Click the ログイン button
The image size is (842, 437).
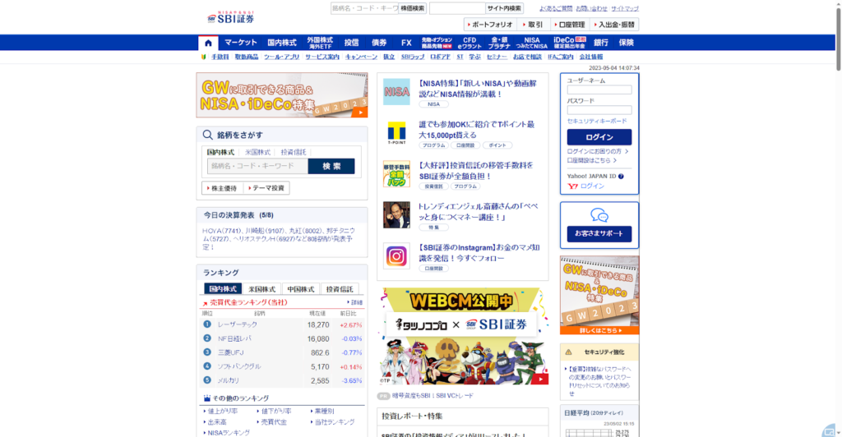point(599,137)
